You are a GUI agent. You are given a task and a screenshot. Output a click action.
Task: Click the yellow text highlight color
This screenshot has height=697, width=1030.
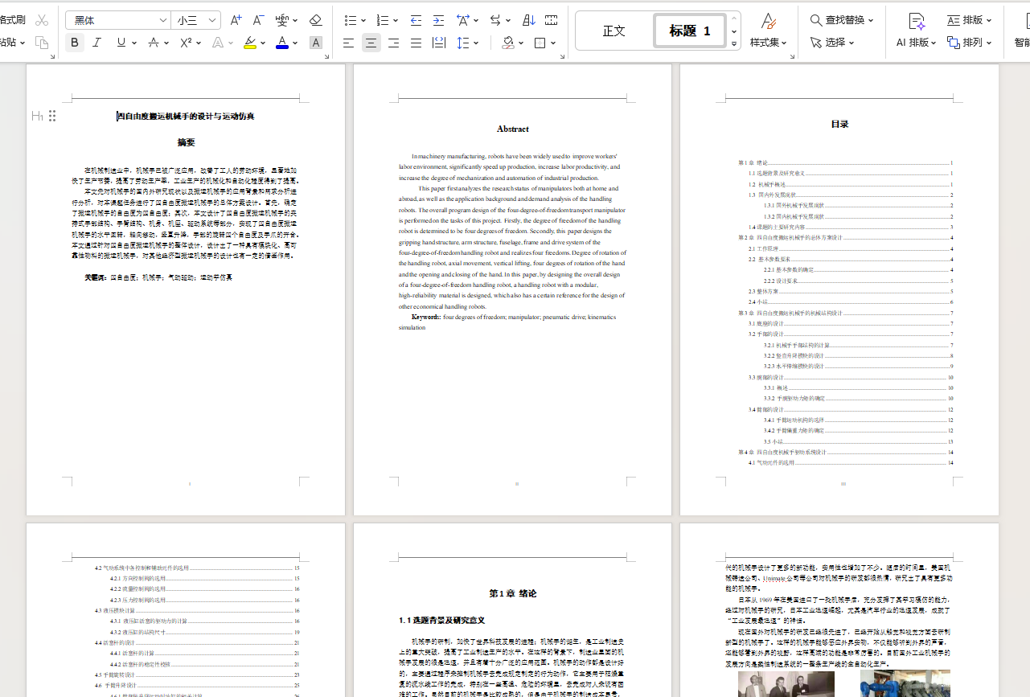tap(250, 43)
